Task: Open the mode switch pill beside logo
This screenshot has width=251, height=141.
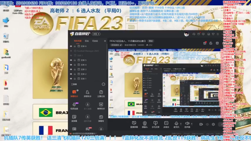Action: coord(96,34)
